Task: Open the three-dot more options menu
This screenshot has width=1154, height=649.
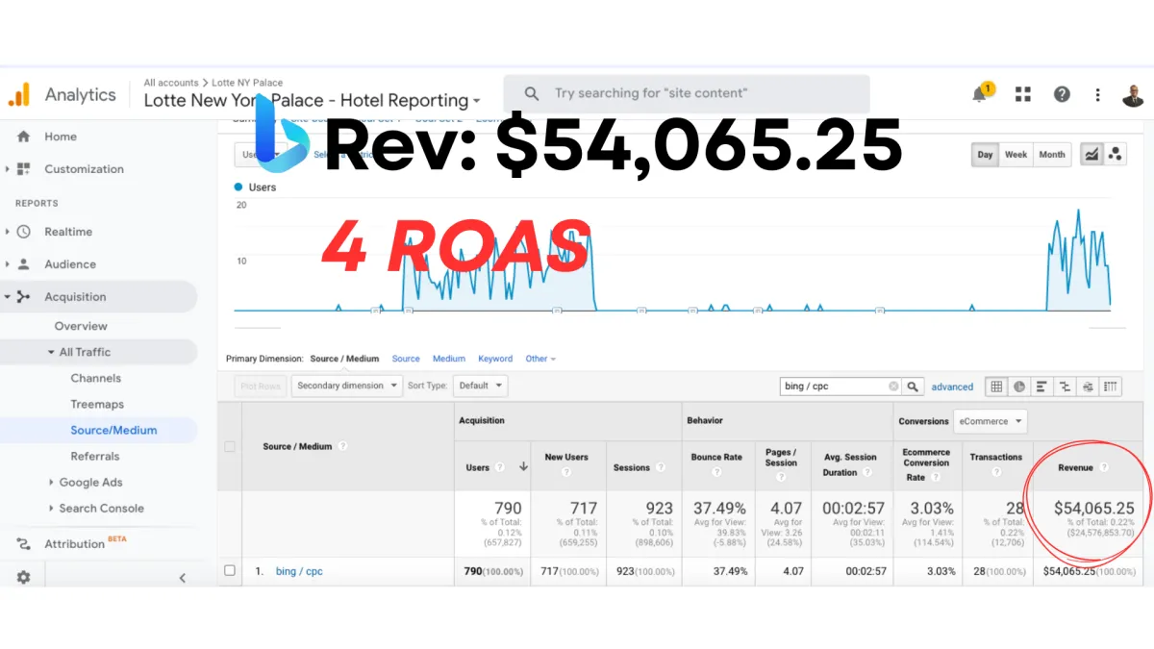Action: tap(1097, 94)
